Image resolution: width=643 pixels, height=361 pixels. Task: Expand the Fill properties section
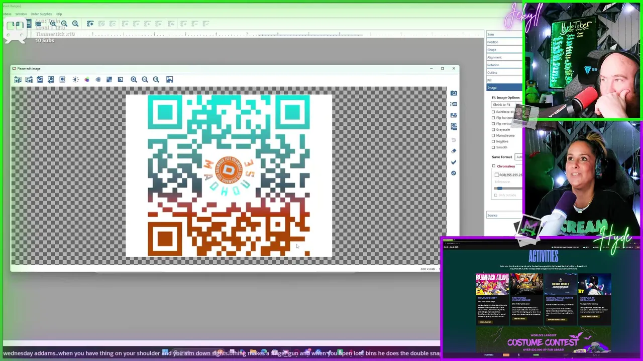tap(504, 80)
